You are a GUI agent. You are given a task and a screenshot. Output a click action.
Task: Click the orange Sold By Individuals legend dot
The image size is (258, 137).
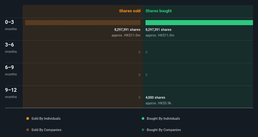(28, 118)
